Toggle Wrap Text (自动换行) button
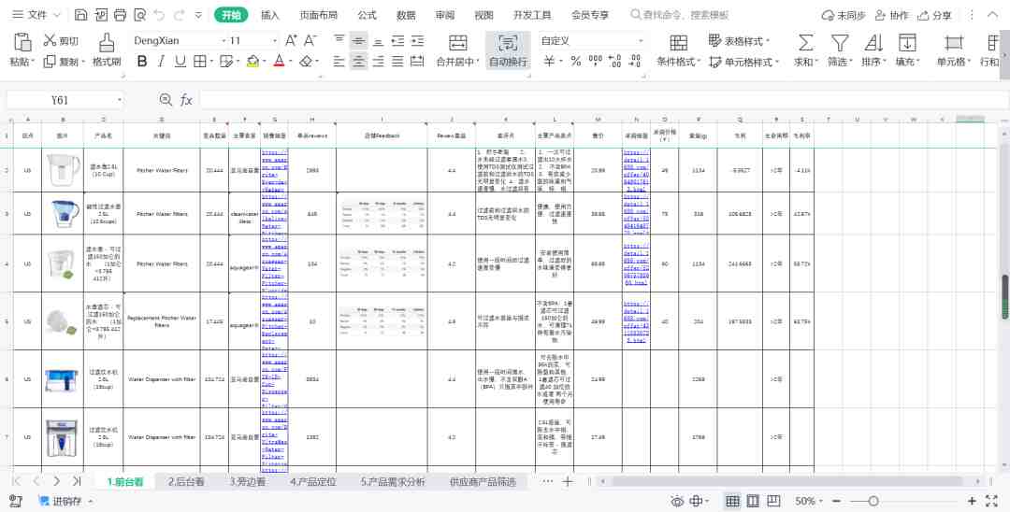The image size is (1010, 512). coord(508,43)
